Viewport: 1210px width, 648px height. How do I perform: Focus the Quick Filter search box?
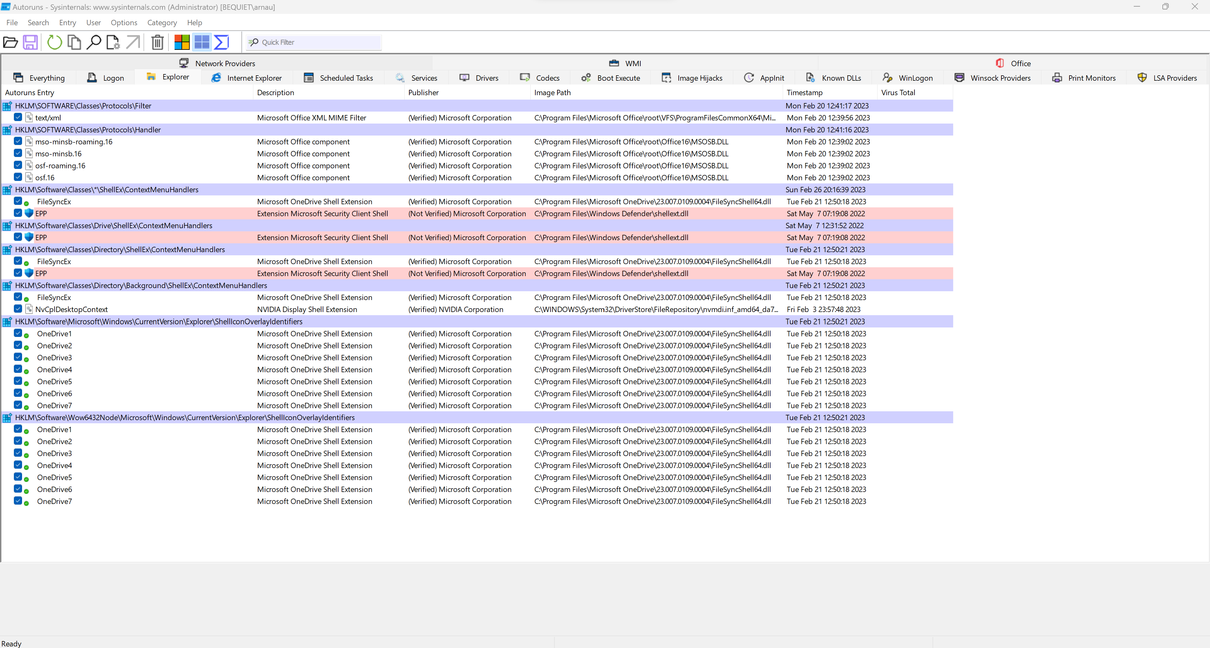pos(314,42)
